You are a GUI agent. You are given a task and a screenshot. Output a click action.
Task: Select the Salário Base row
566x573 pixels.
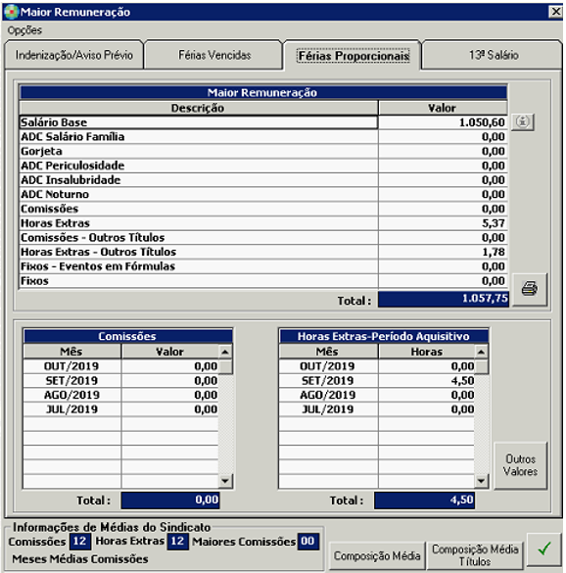[x=263, y=122]
